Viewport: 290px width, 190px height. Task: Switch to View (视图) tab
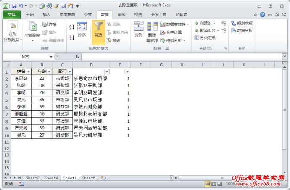click(x=138, y=15)
